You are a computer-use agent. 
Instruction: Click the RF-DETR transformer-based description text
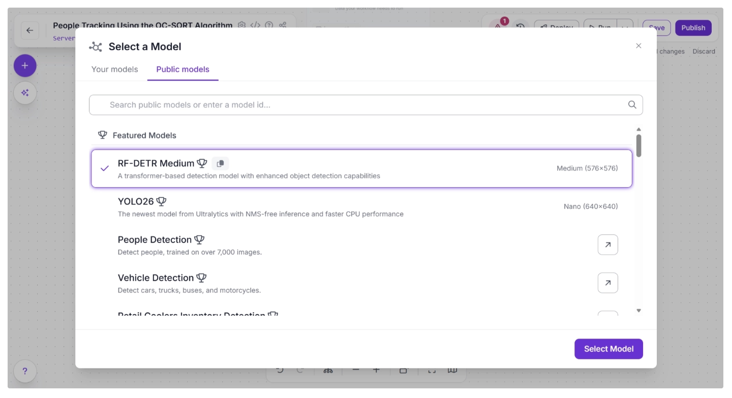pos(249,176)
